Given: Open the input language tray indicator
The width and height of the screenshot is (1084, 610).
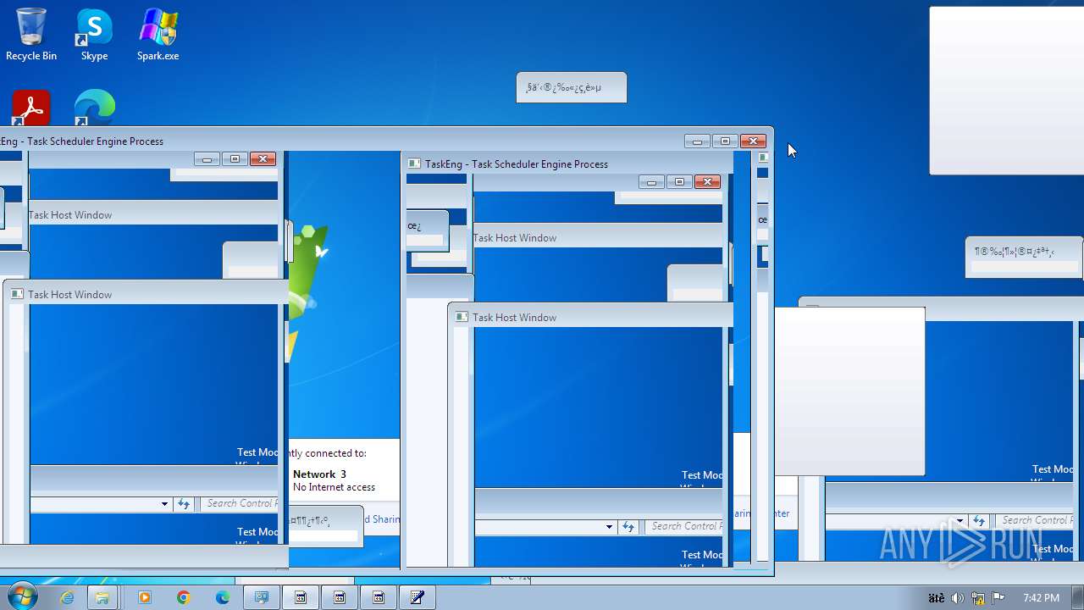Looking at the screenshot, I should coord(937,598).
